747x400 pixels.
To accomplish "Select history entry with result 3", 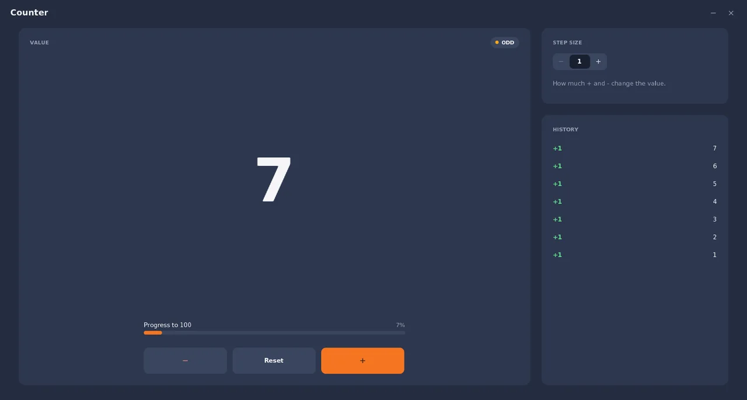I will click(634, 220).
